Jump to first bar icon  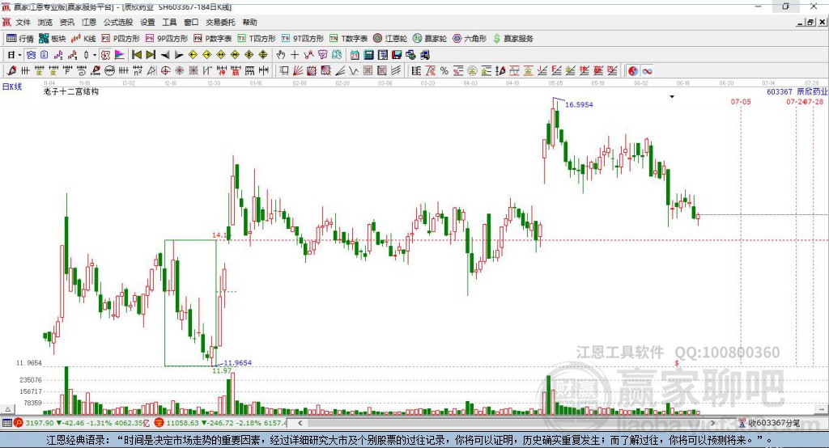pos(136,55)
